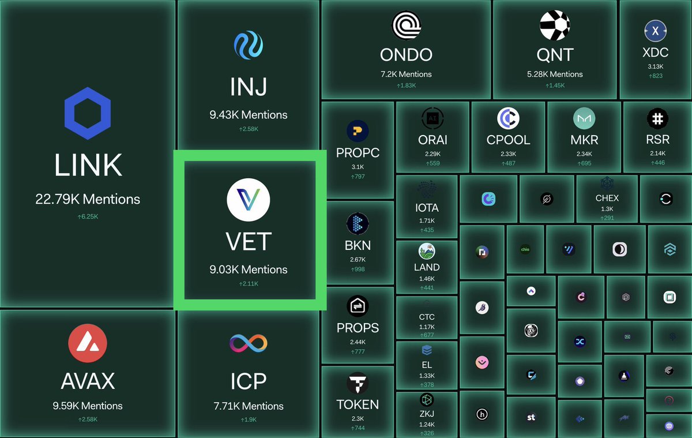Select the '2.29K' value under ORAI
This screenshot has width=692, height=438.
(x=432, y=154)
